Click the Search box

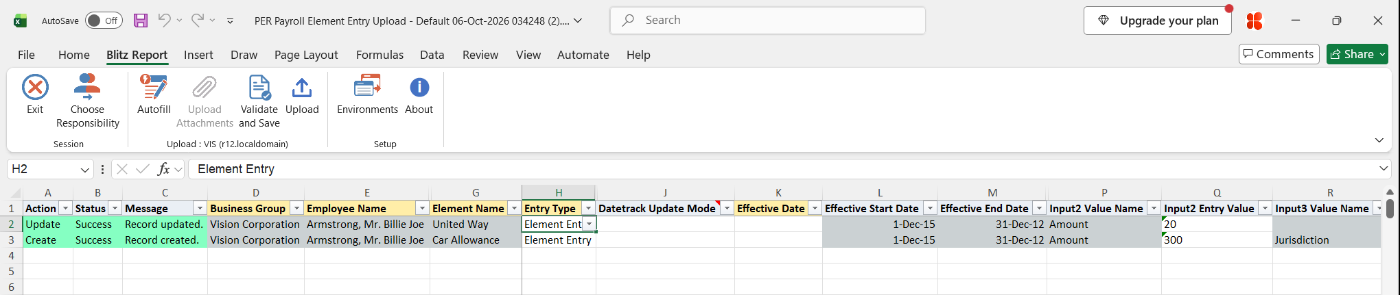(767, 21)
